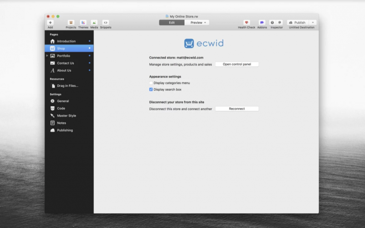365x228 pixels.
Task: Switch to Edit mode
Action: tap(172, 22)
